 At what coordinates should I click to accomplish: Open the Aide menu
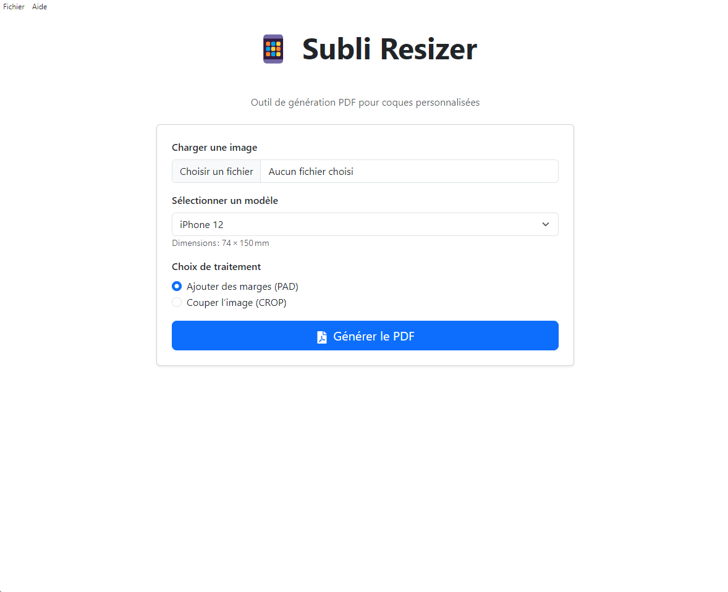click(39, 6)
